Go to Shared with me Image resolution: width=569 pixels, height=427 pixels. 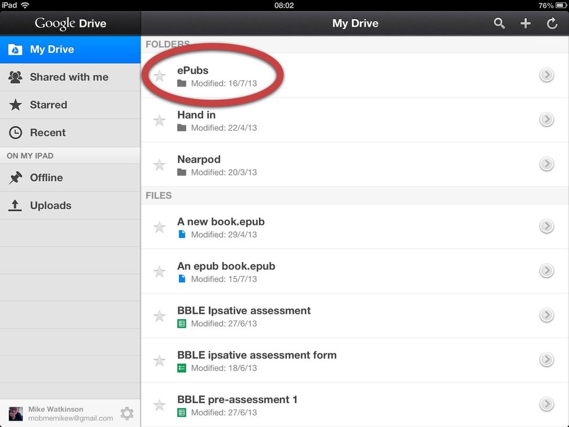coord(70,77)
